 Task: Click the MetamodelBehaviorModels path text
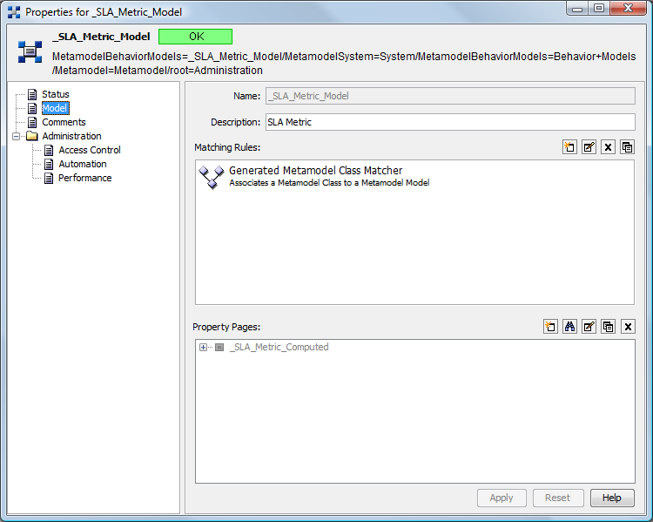pos(344,64)
